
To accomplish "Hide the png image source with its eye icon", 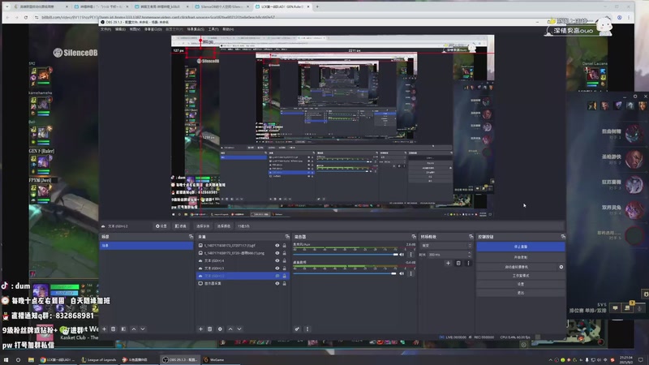I will pos(277,253).
